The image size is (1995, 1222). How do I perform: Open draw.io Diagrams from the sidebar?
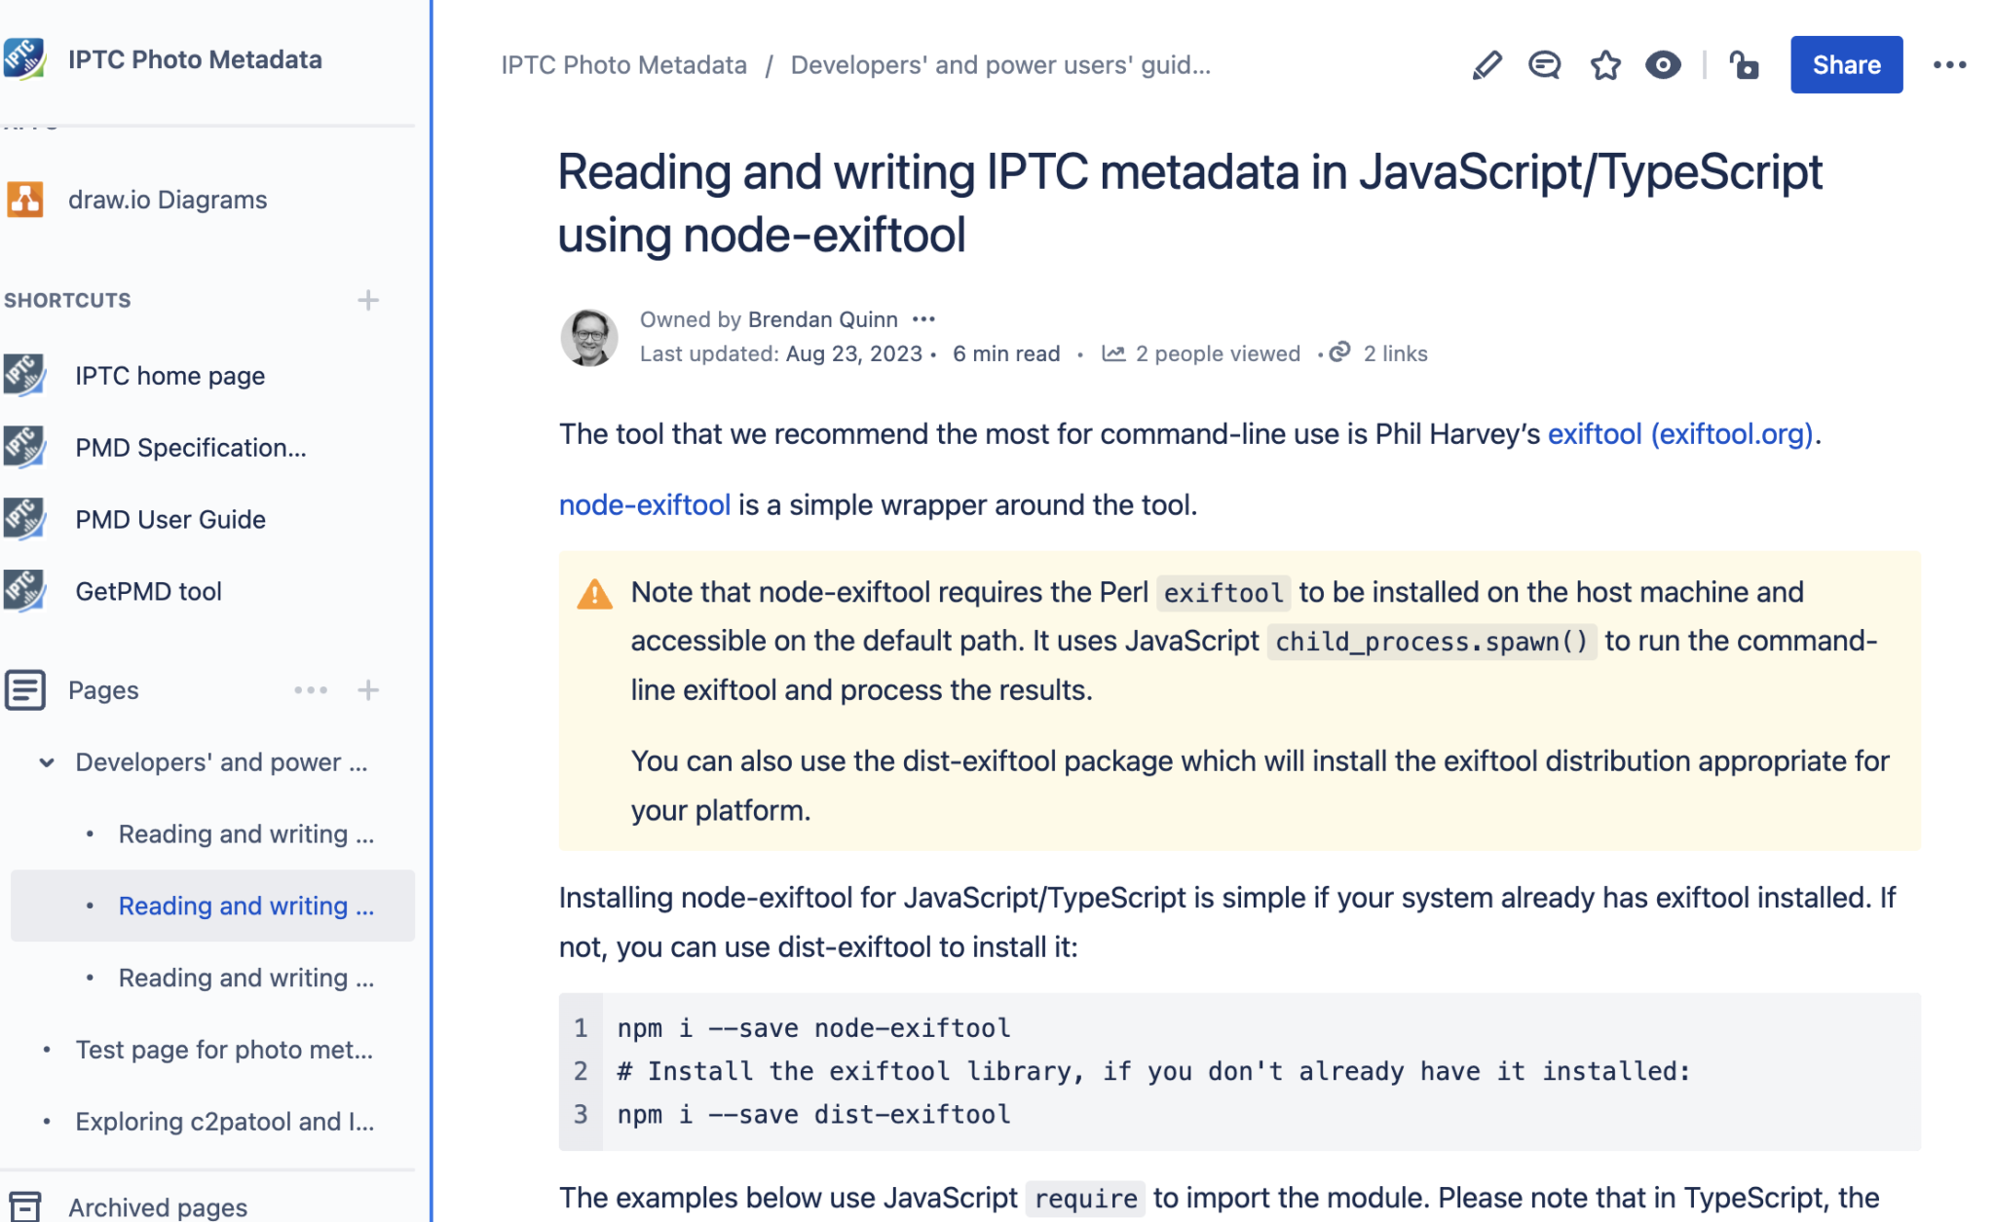click(168, 200)
